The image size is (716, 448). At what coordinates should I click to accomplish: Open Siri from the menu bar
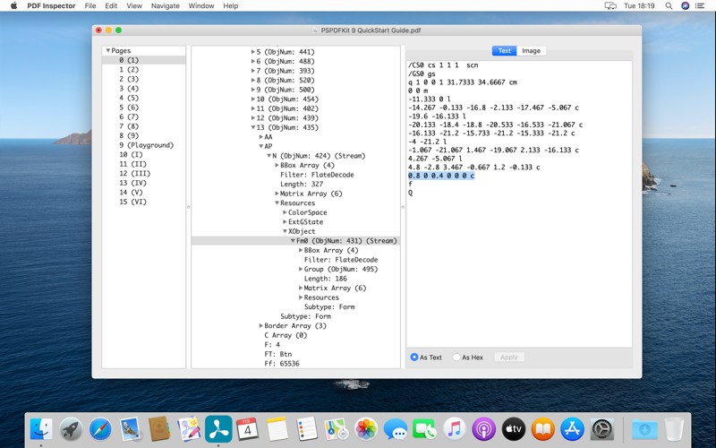[686, 6]
